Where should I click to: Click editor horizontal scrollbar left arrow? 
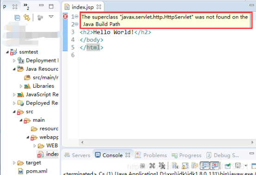[x=82, y=142]
